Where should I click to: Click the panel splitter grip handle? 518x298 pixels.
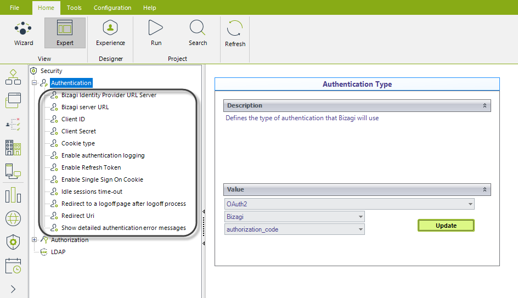pyautogui.click(x=204, y=227)
